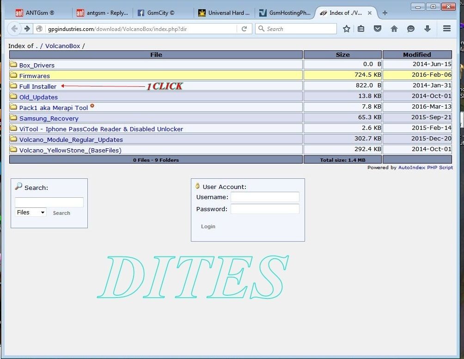464x359 pixels.
Task: Open the downloads arrow panel
Action: (427, 29)
